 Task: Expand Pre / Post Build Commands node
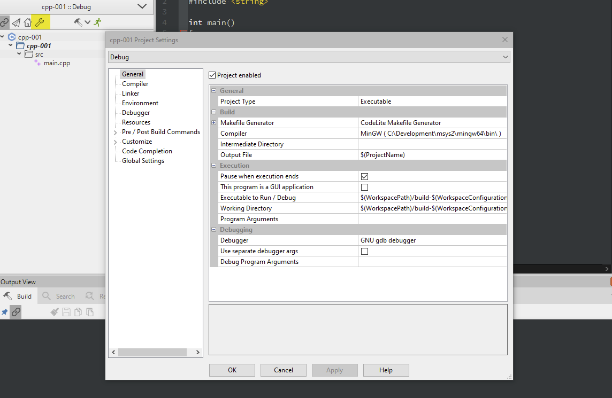pyautogui.click(x=115, y=132)
